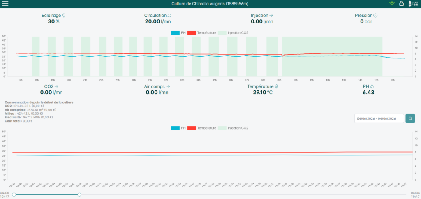Click the magnifier search button by date range
Screen dimensions: 421x199
(410, 118)
